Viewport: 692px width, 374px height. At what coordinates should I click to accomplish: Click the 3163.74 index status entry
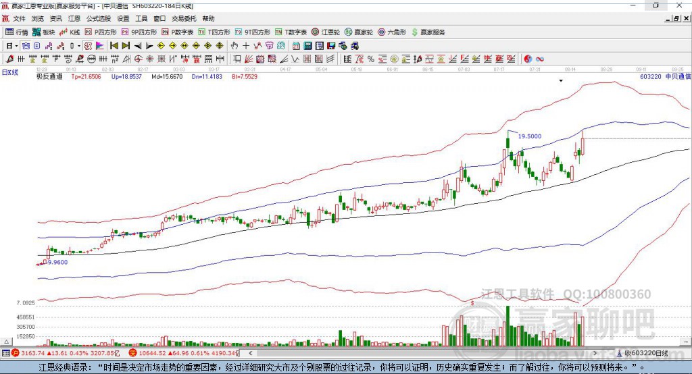coord(70,353)
